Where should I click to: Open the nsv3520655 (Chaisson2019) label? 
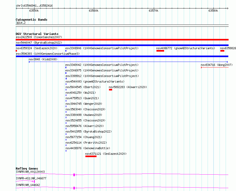click(85, 120)
